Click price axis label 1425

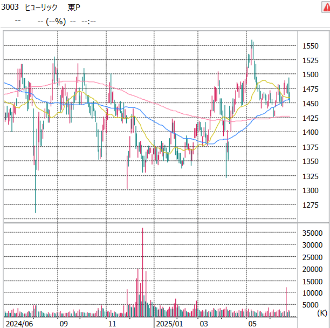(x=311, y=118)
